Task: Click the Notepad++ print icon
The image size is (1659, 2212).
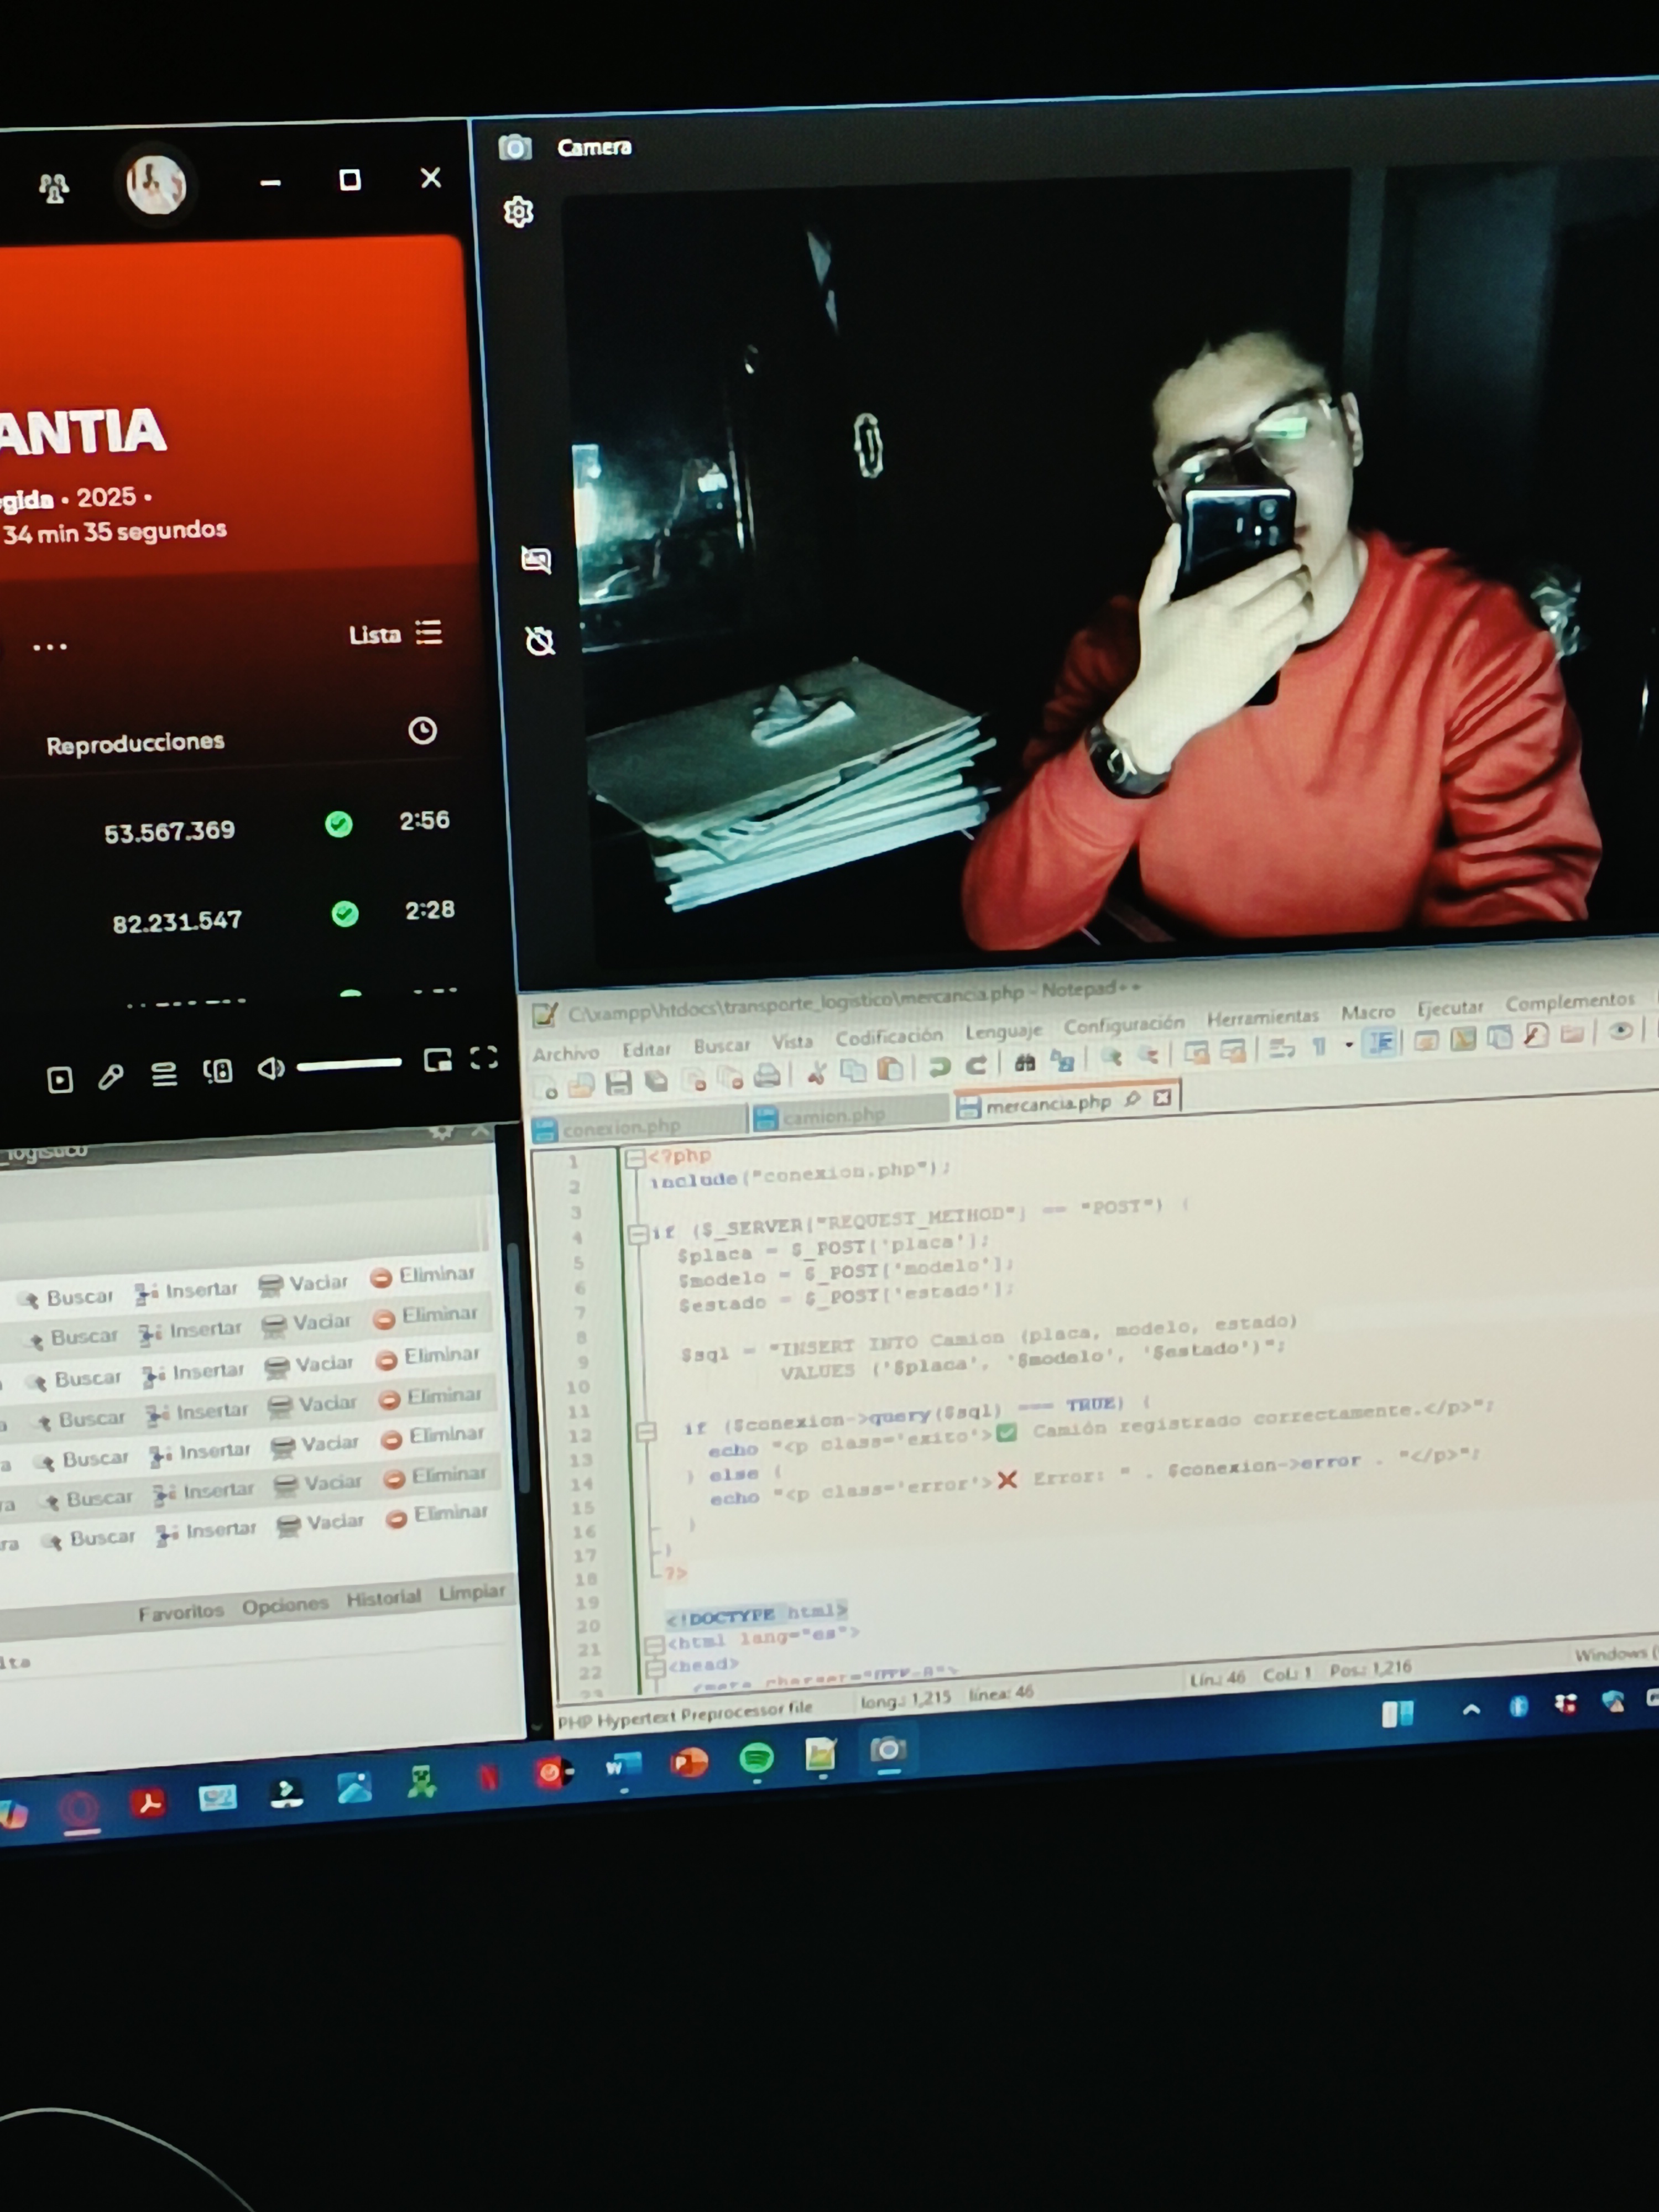Action: pos(767,1076)
